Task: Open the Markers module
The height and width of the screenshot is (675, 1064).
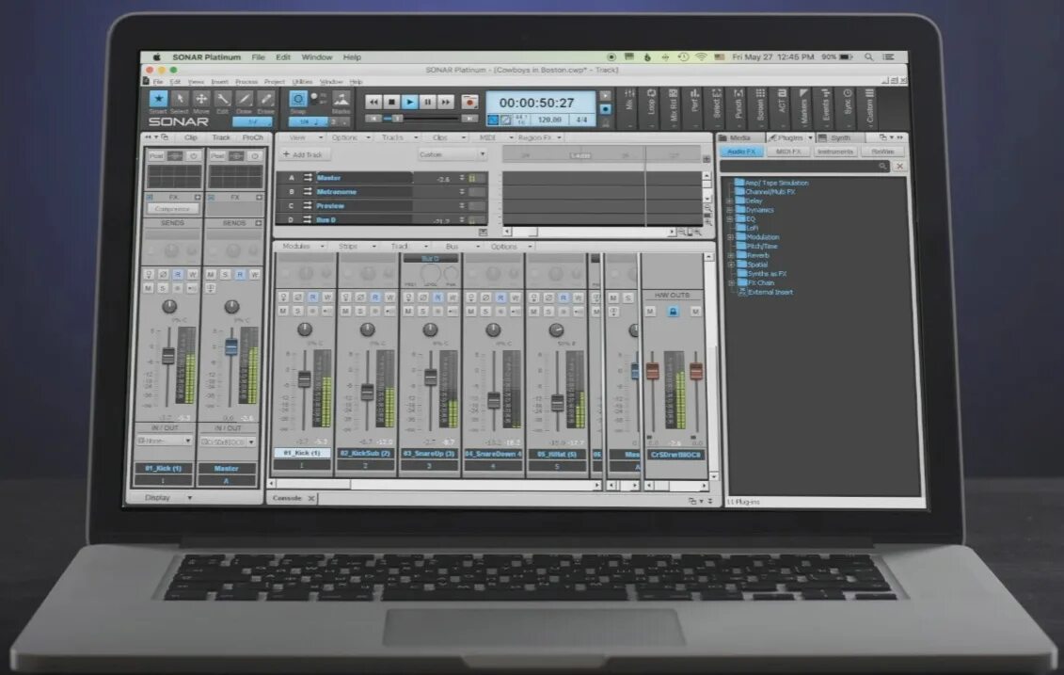Action: [x=803, y=107]
